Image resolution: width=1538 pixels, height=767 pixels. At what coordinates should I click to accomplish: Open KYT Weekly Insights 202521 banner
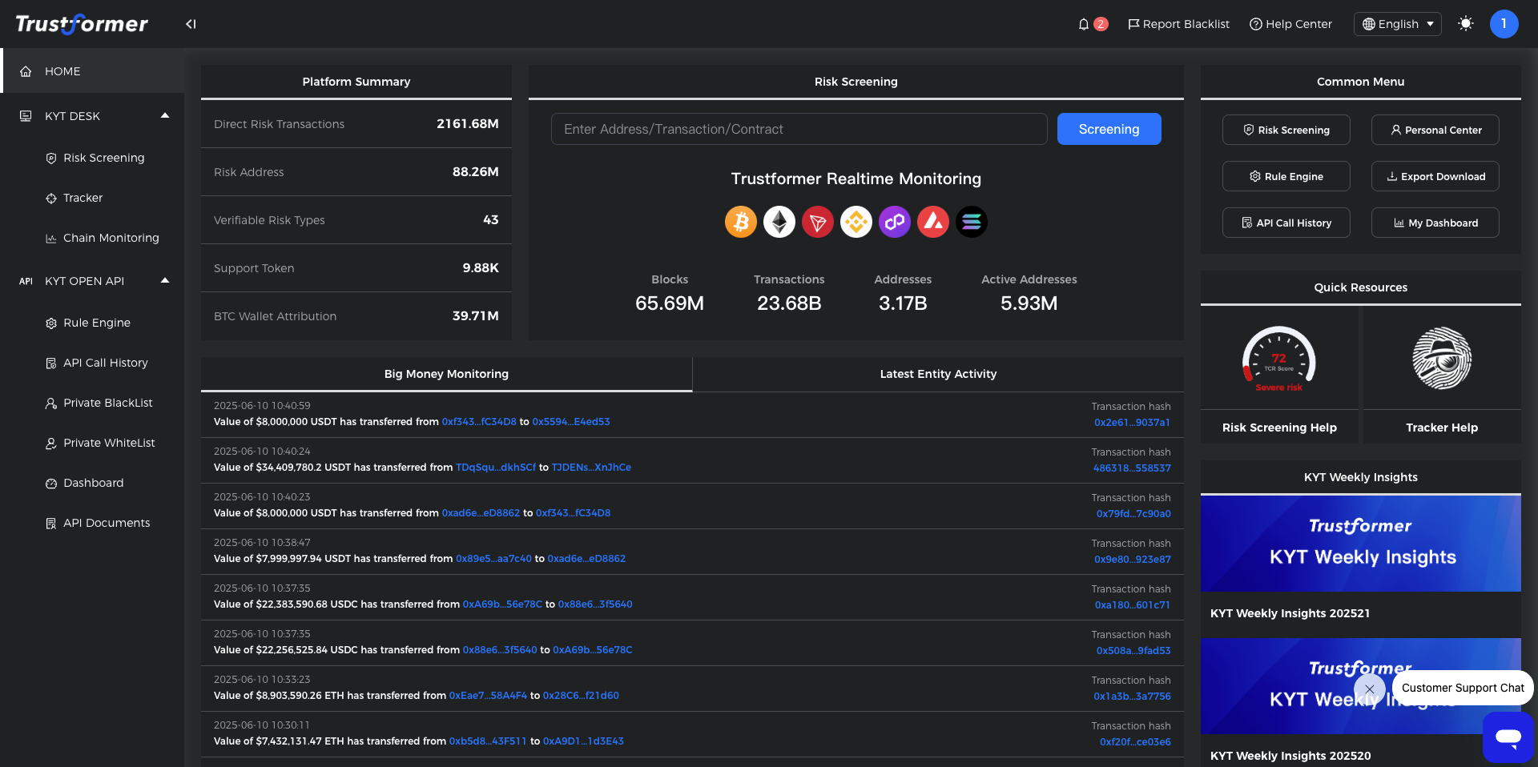[1360, 544]
